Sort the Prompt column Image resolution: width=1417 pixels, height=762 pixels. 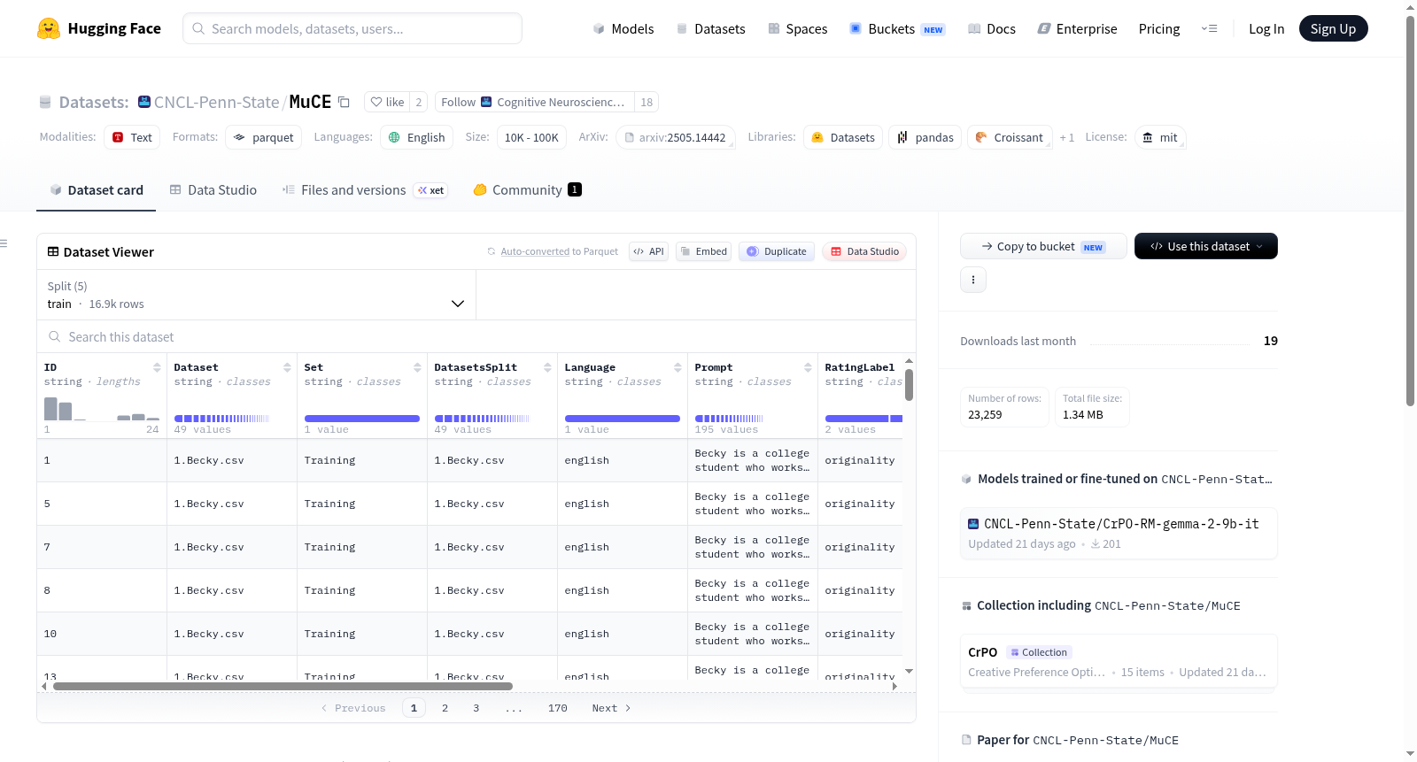[808, 367]
